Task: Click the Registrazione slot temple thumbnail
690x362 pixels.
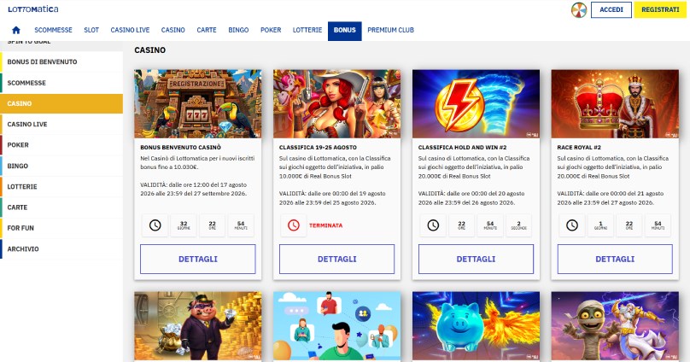Action: [197, 104]
